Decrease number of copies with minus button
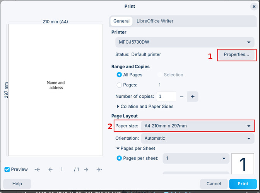 click(x=181, y=96)
